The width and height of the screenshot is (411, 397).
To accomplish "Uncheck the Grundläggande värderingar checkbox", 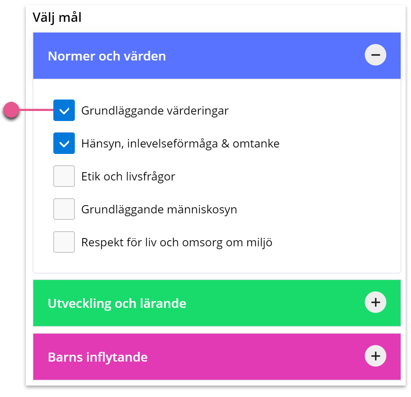I will click(64, 110).
